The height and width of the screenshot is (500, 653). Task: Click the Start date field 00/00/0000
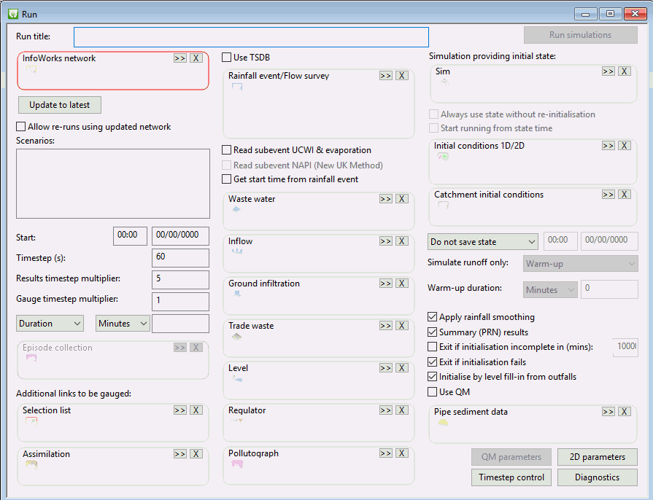[x=180, y=236]
